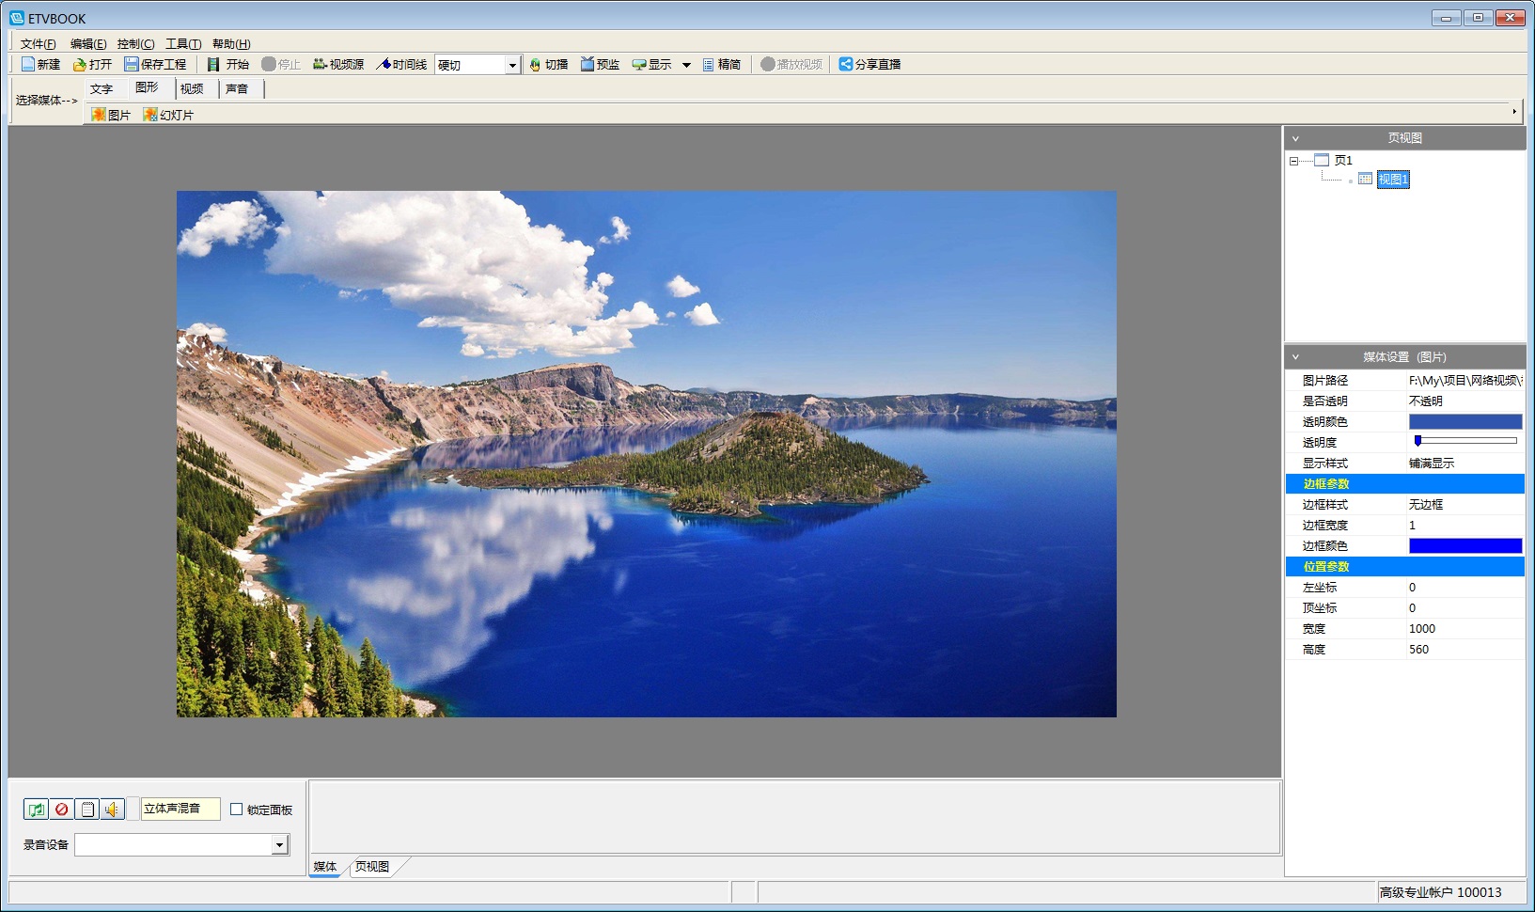Click the 透明颜色 color swatch

point(1465,422)
